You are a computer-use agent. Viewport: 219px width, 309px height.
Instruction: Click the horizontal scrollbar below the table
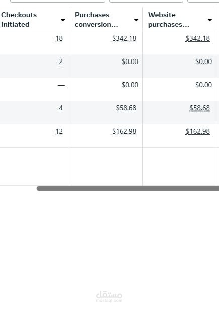128,188
